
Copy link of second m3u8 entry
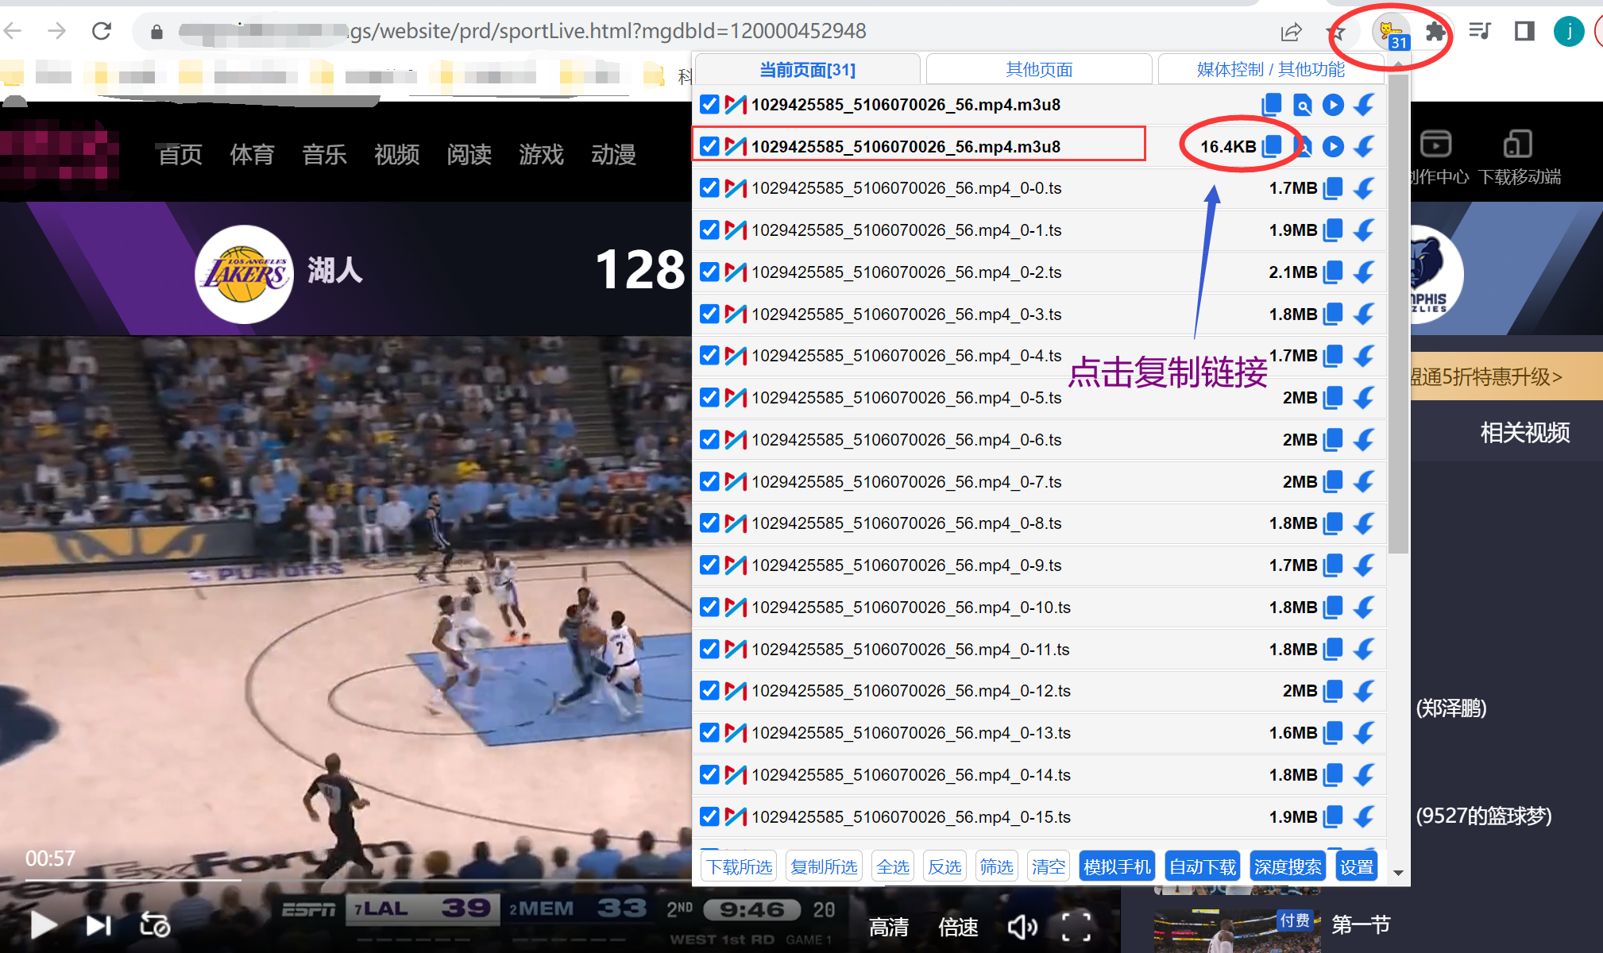pos(1272,146)
